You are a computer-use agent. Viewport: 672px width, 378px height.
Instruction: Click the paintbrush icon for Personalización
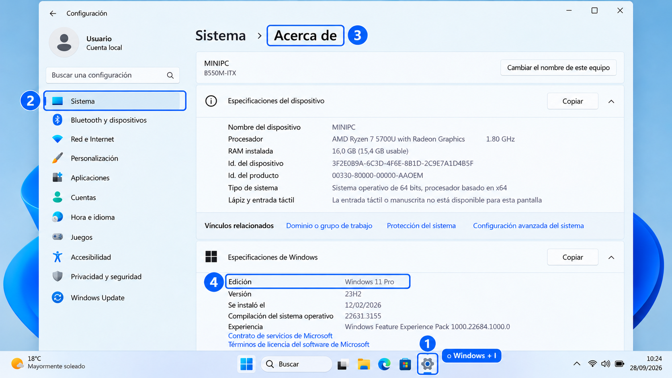(x=57, y=158)
